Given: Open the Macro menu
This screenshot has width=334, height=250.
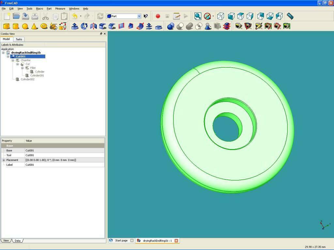Looking at the screenshot, I should click(39, 9).
